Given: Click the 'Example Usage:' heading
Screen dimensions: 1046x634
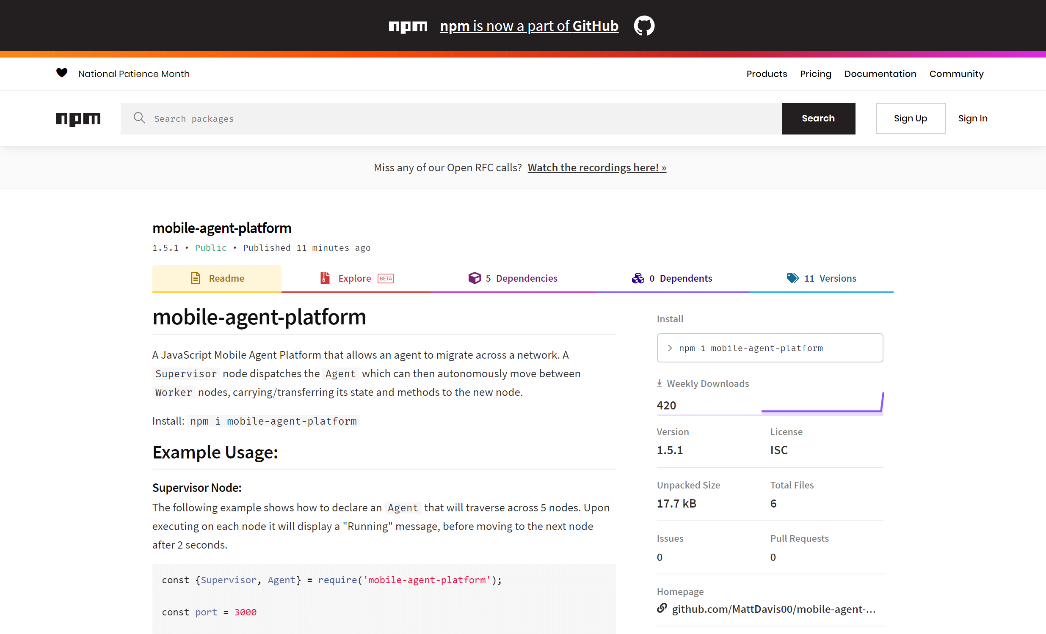Looking at the screenshot, I should [x=215, y=452].
